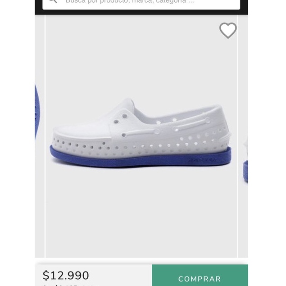Tap the $12.990 price label
The height and width of the screenshot is (286, 286).
pos(66,275)
